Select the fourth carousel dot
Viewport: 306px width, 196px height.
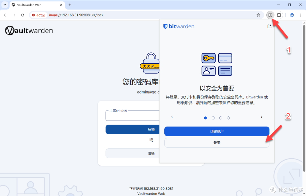click(228, 118)
